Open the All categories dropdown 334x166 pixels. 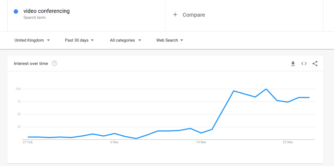click(x=125, y=40)
